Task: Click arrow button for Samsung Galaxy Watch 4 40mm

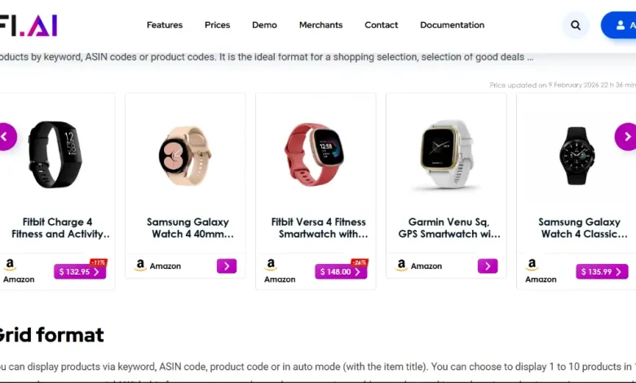Action: click(x=227, y=266)
